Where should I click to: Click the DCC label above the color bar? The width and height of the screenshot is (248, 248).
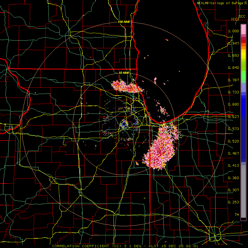242,17
